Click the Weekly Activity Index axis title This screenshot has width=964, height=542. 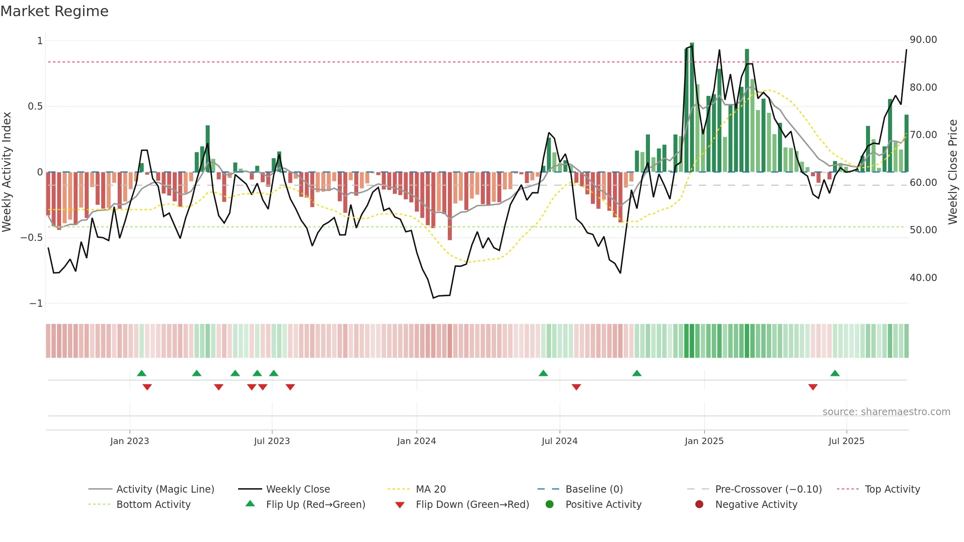pyautogui.click(x=7, y=172)
